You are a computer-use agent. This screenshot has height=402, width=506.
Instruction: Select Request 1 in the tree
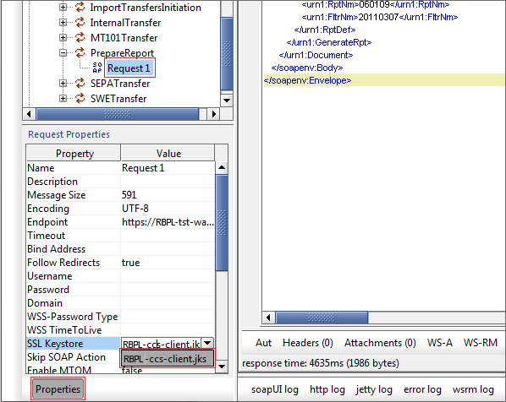[x=129, y=68]
